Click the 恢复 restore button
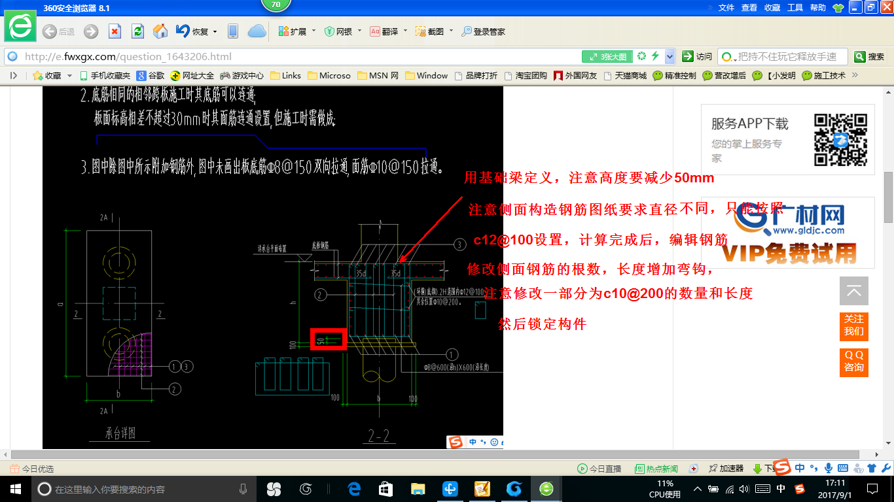The height and width of the screenshot is (502, 894). 192,31
